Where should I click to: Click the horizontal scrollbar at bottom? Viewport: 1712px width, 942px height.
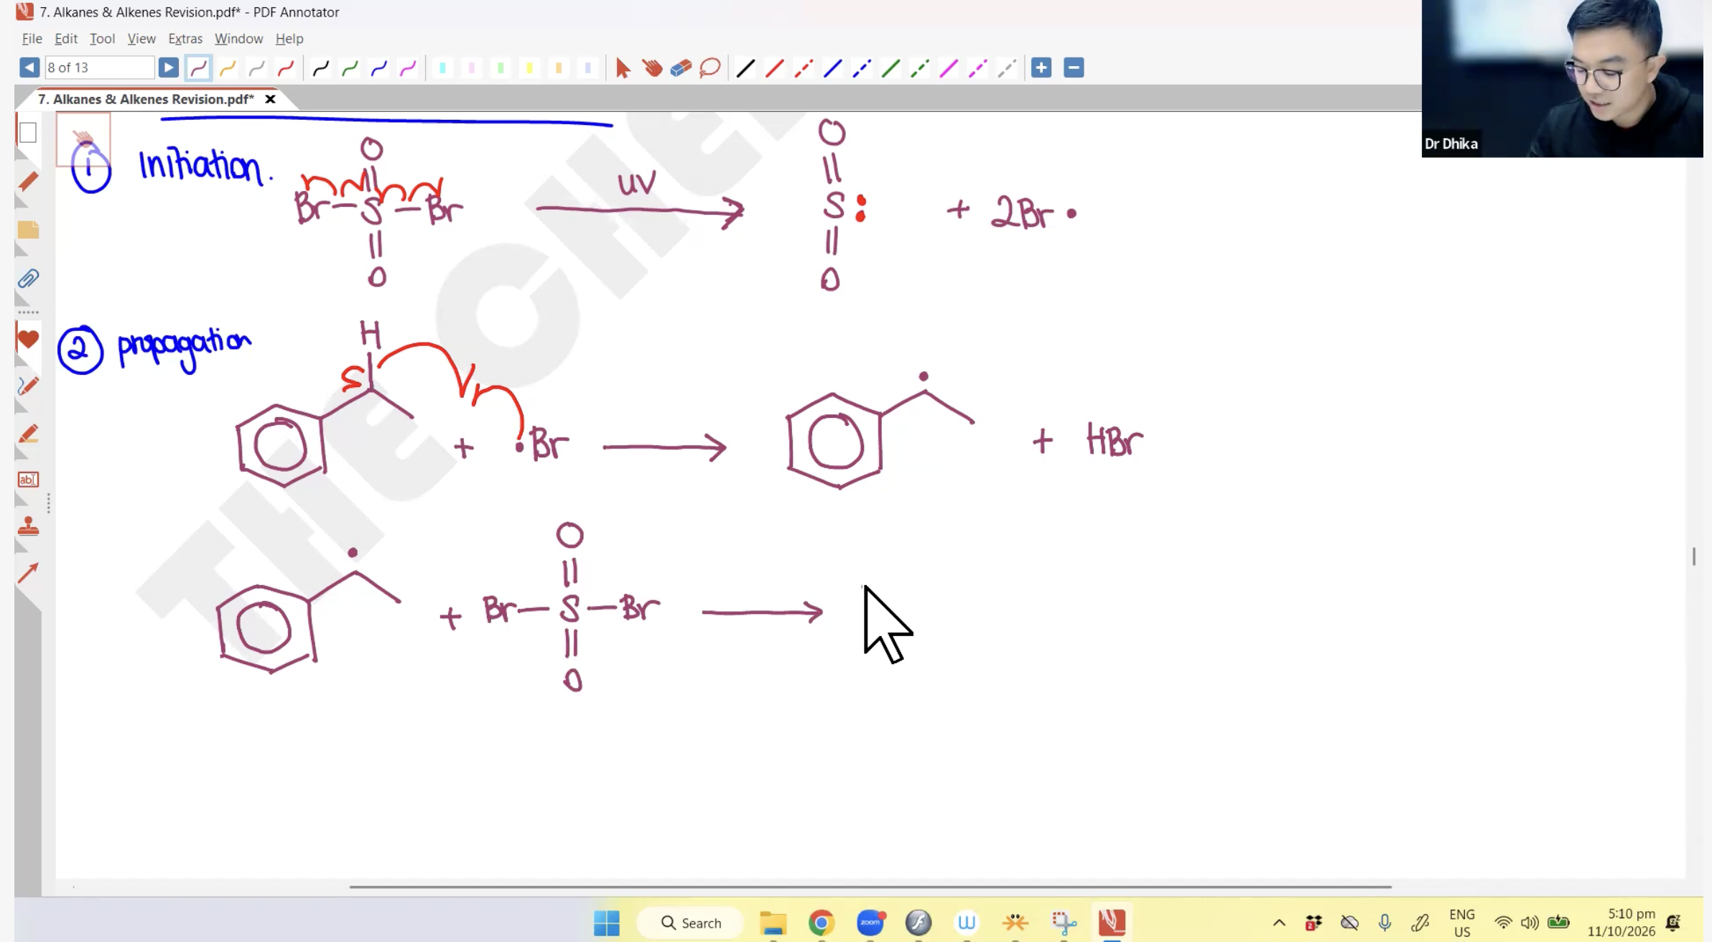click(x=870, y=887)
